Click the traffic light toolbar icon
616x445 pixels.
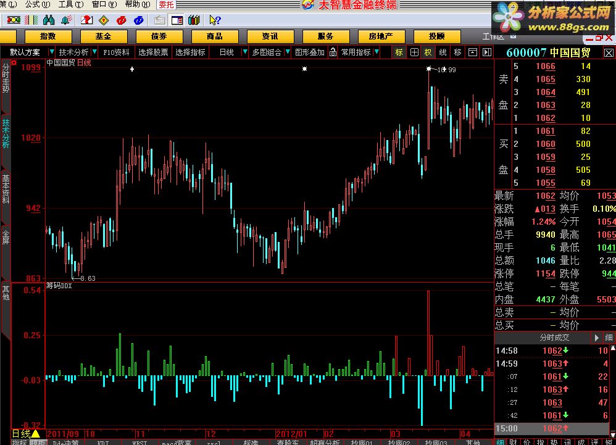tap(14, 20)
